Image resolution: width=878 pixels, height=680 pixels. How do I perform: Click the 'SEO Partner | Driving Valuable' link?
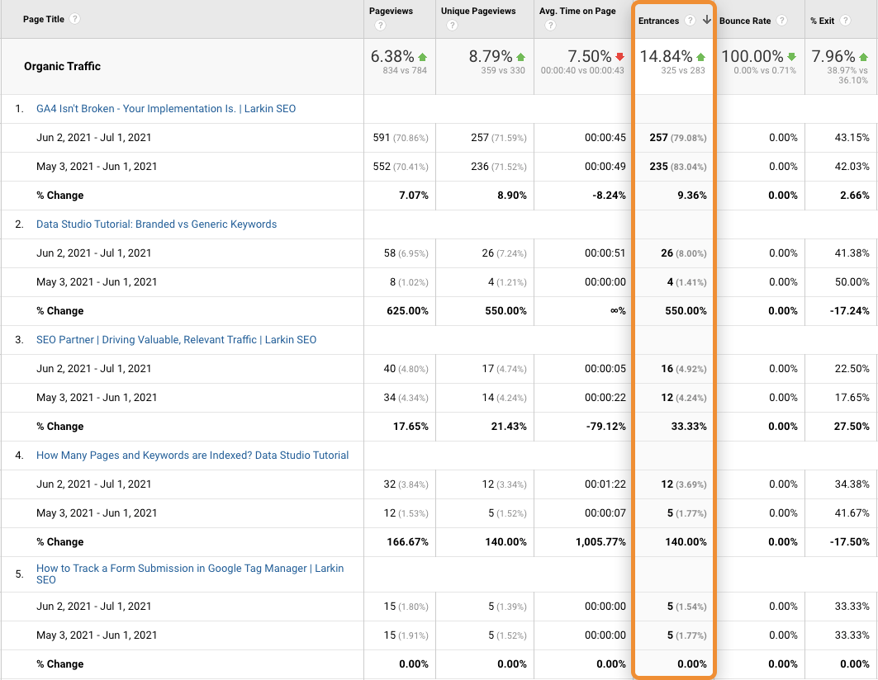coord(176,340)
